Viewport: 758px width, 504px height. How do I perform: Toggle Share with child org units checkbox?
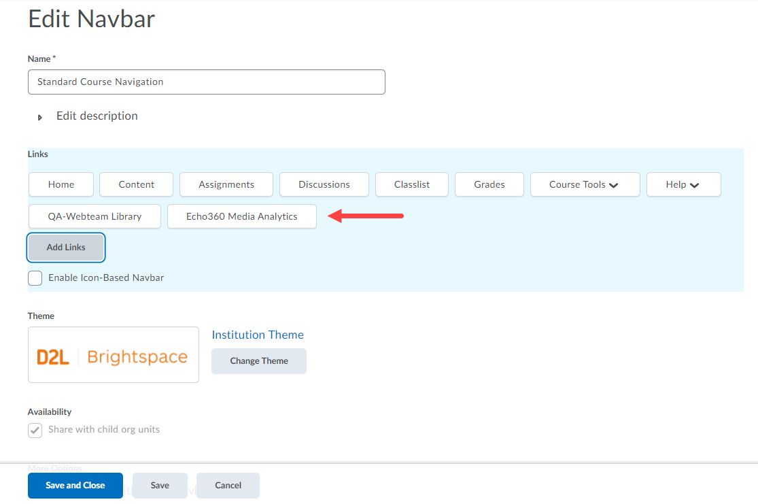[35, 431]
